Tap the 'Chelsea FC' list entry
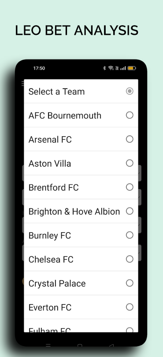Viewport: 163px width, 357px height. (x=81, y=259)
